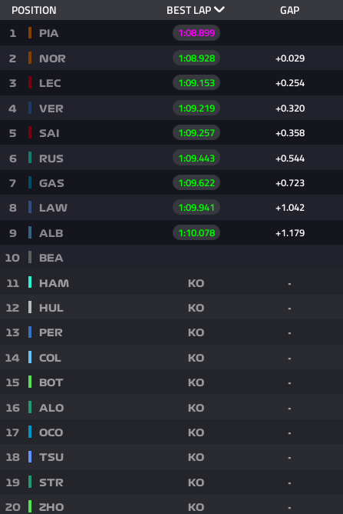
Task: Click the 1:10.078 lap time for ALB
Action: 196,232
